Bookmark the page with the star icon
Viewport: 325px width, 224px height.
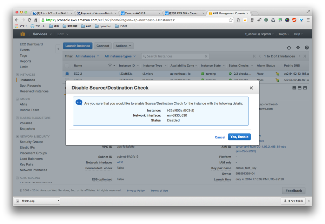(231, 20)
